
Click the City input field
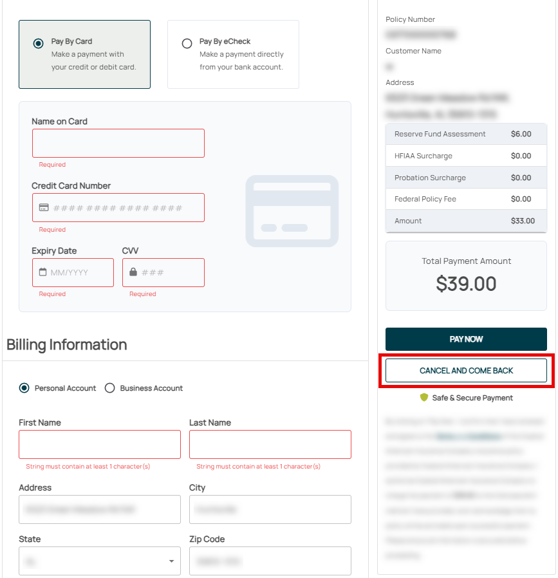point(270,509)
